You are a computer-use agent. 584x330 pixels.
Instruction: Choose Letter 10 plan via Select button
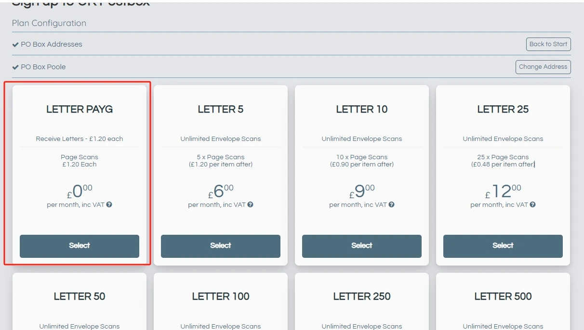point(362,246)
